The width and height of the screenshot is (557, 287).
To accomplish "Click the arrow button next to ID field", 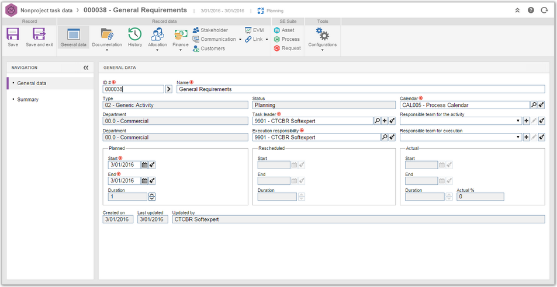I will [x=169, y=89].
